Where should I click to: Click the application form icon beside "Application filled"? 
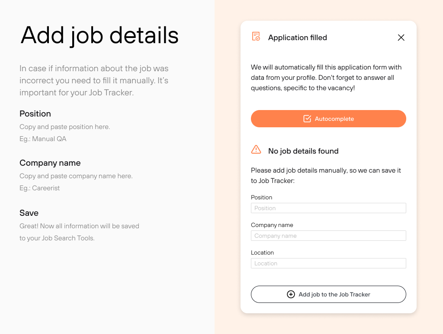(256, 38)
